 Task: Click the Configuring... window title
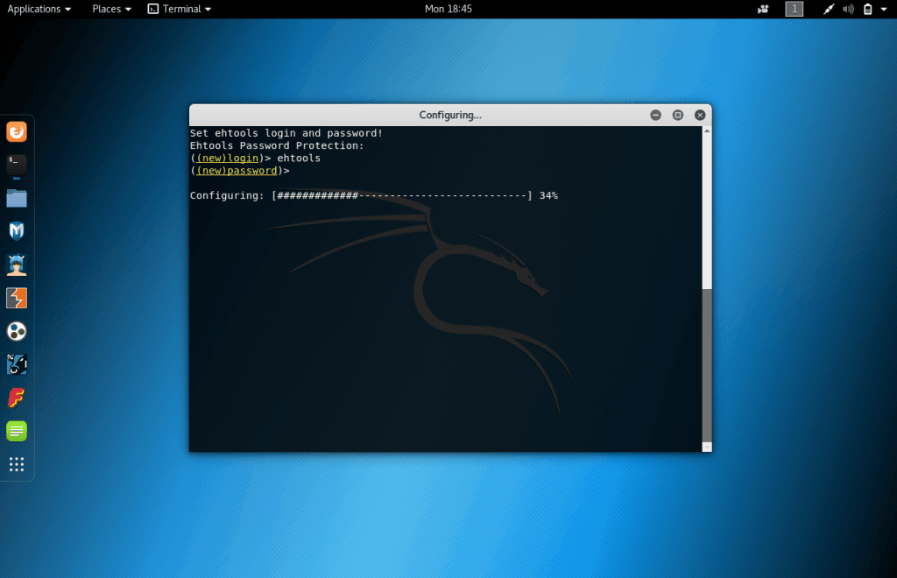[x=450, y=115]
